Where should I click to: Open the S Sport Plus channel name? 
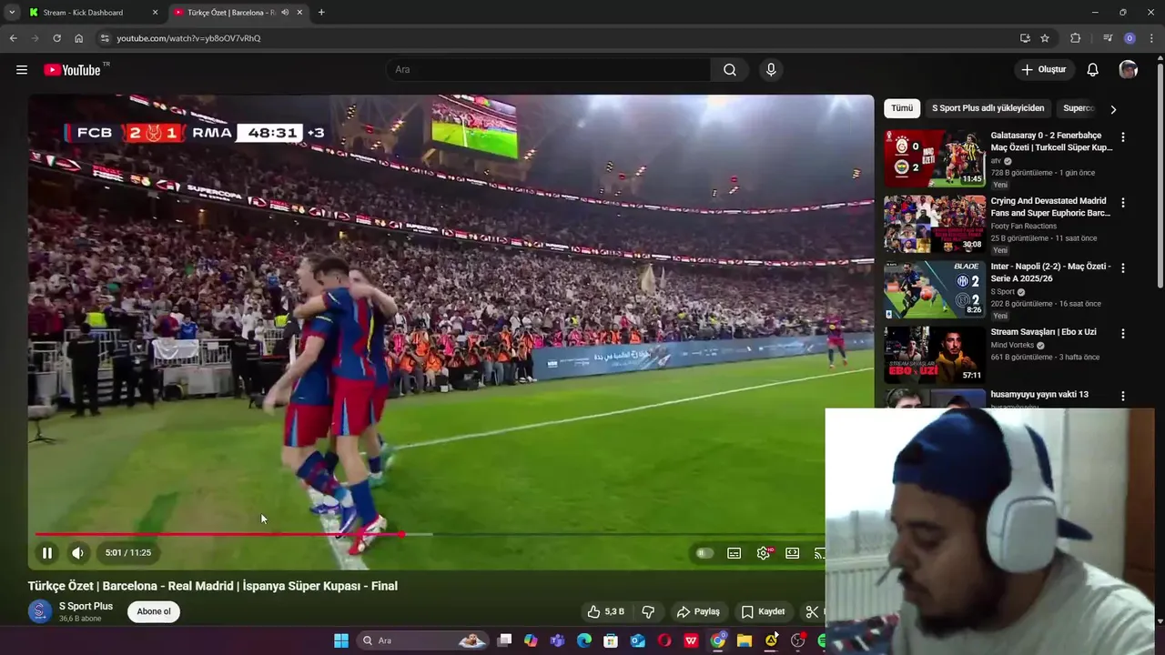pyautogui.click(x=86, y=606)
